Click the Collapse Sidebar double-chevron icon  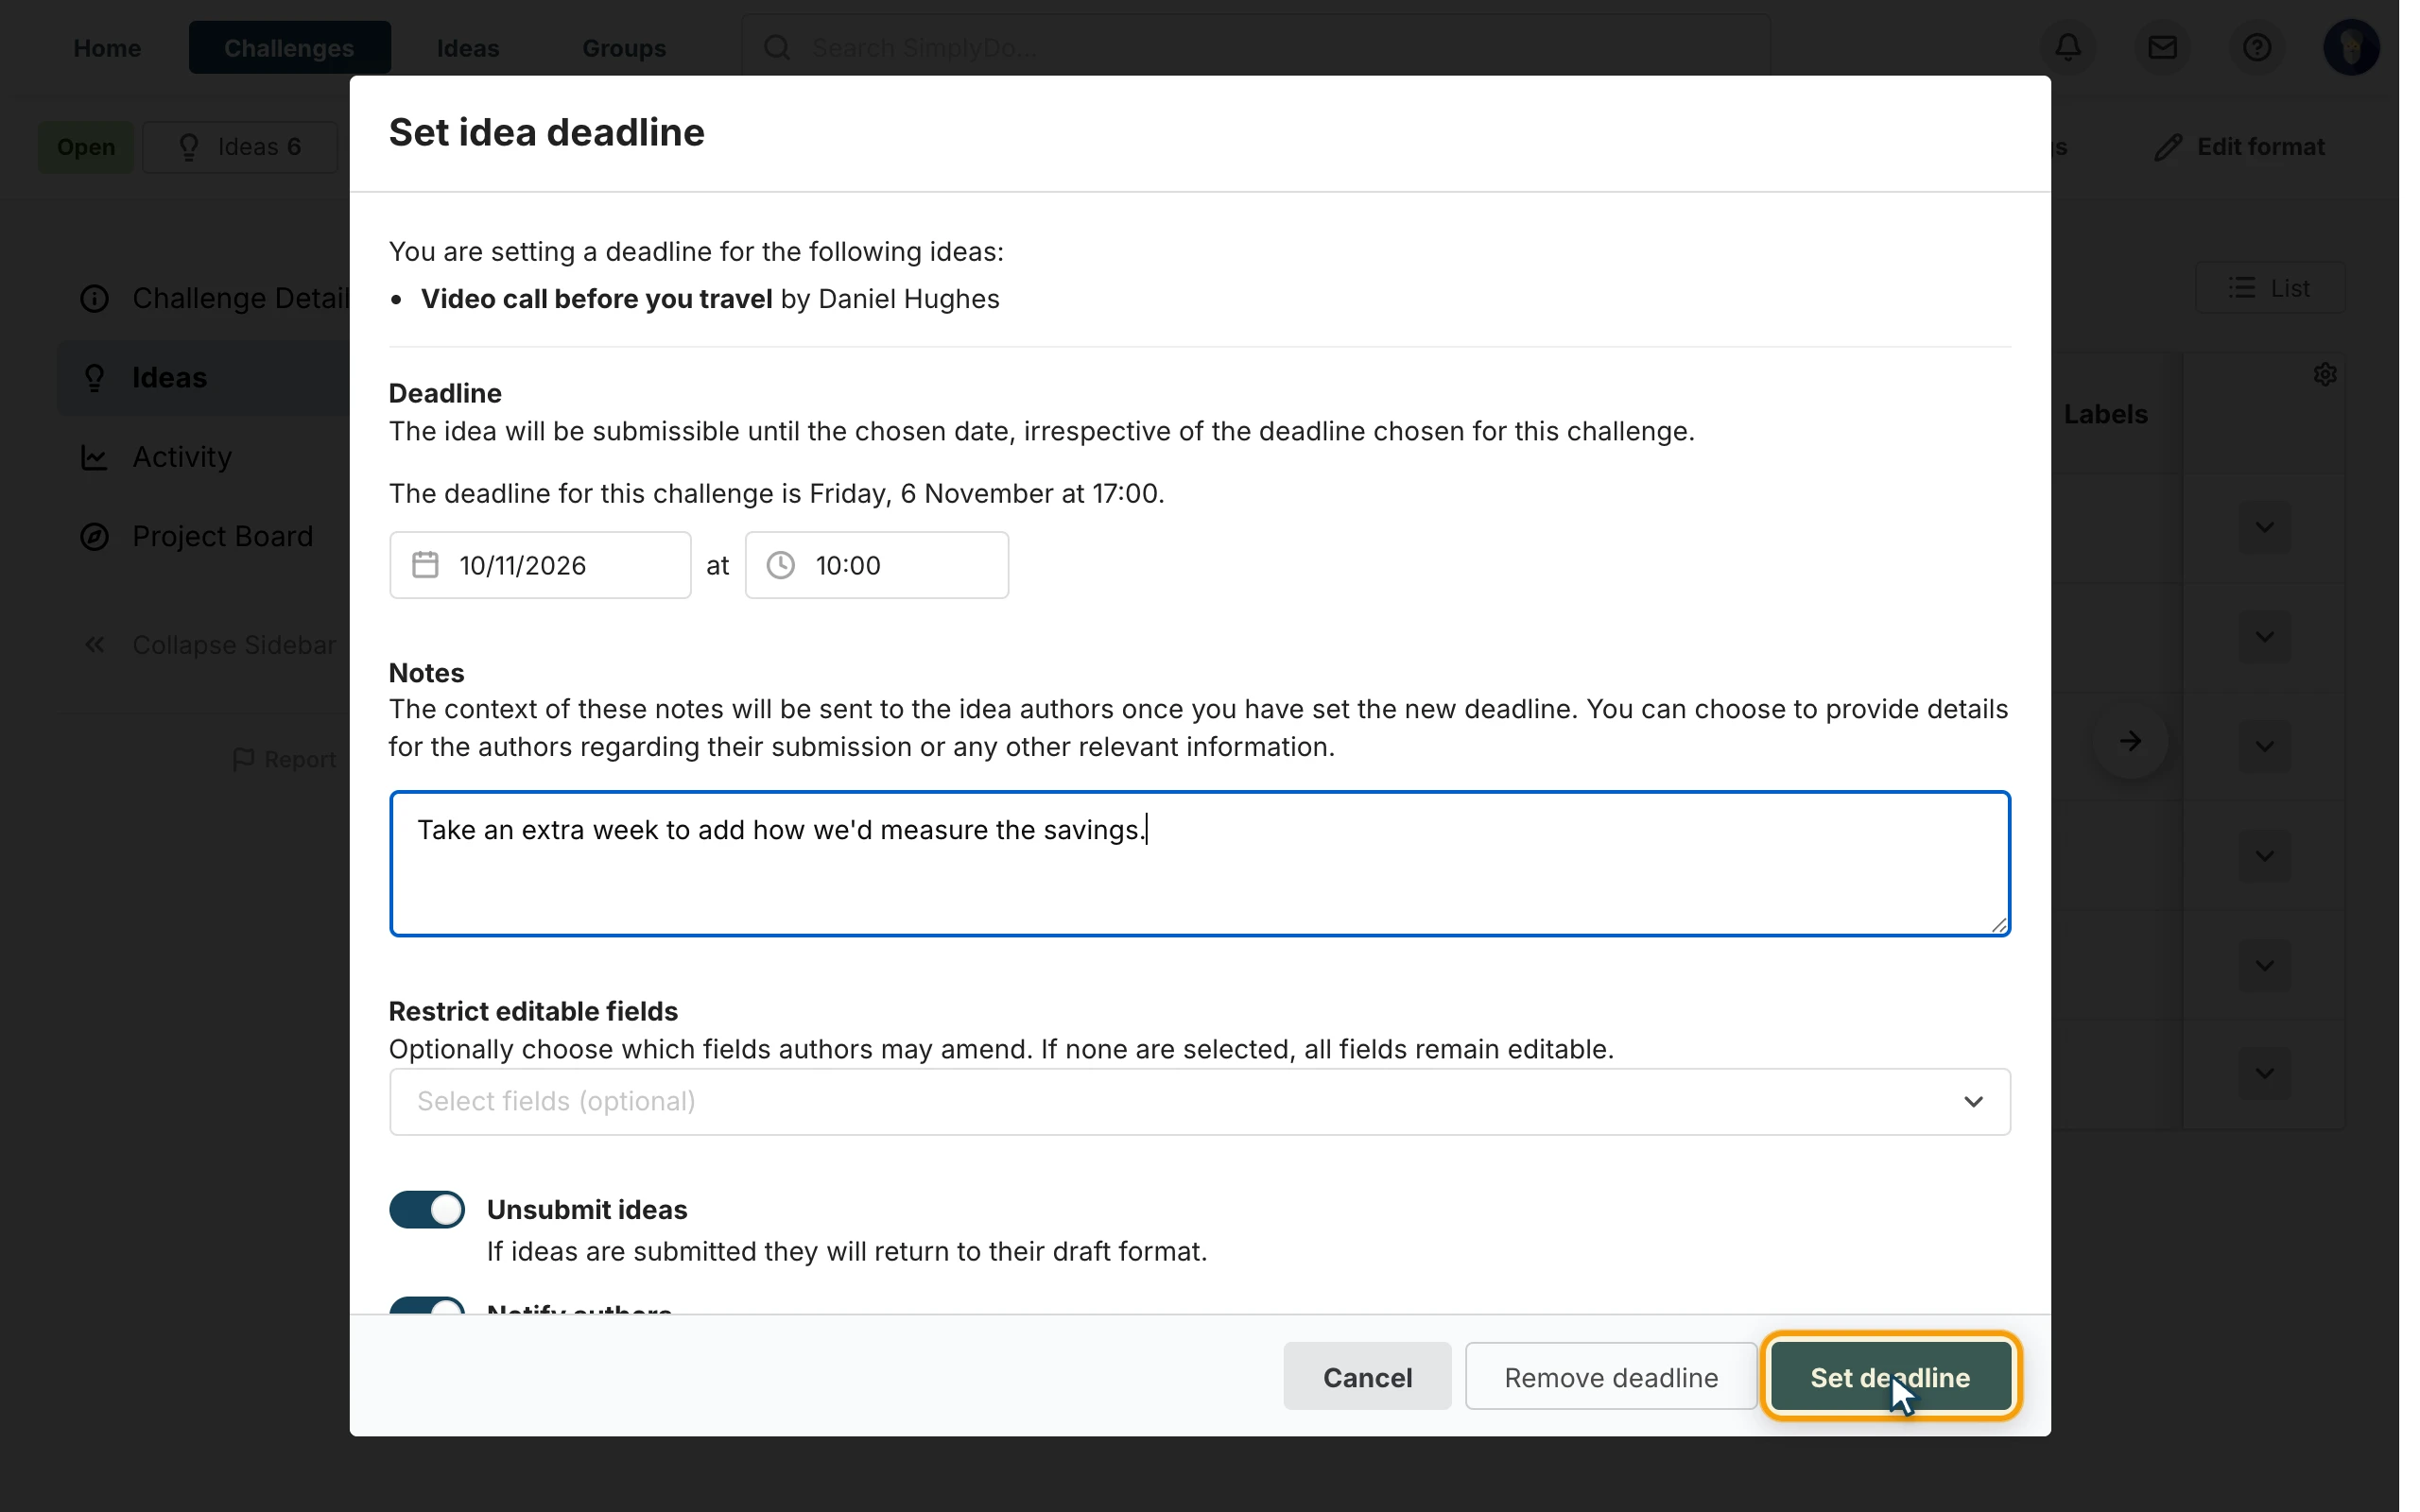(x=94, y=645)
